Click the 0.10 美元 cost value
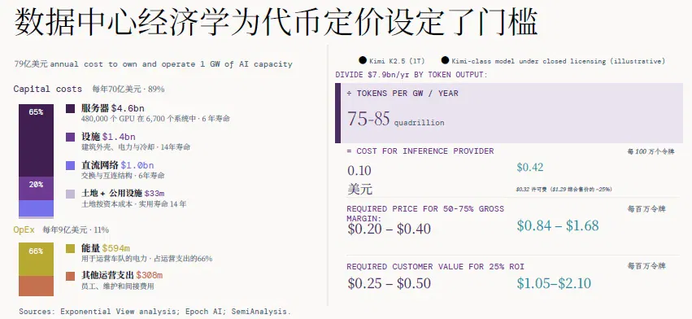The width and height of the screenshot is (692, 319). (359, 180)
